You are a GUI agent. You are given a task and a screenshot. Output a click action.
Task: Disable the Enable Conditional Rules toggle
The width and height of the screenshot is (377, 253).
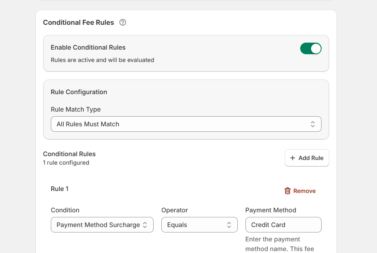[x=310, y=48]
